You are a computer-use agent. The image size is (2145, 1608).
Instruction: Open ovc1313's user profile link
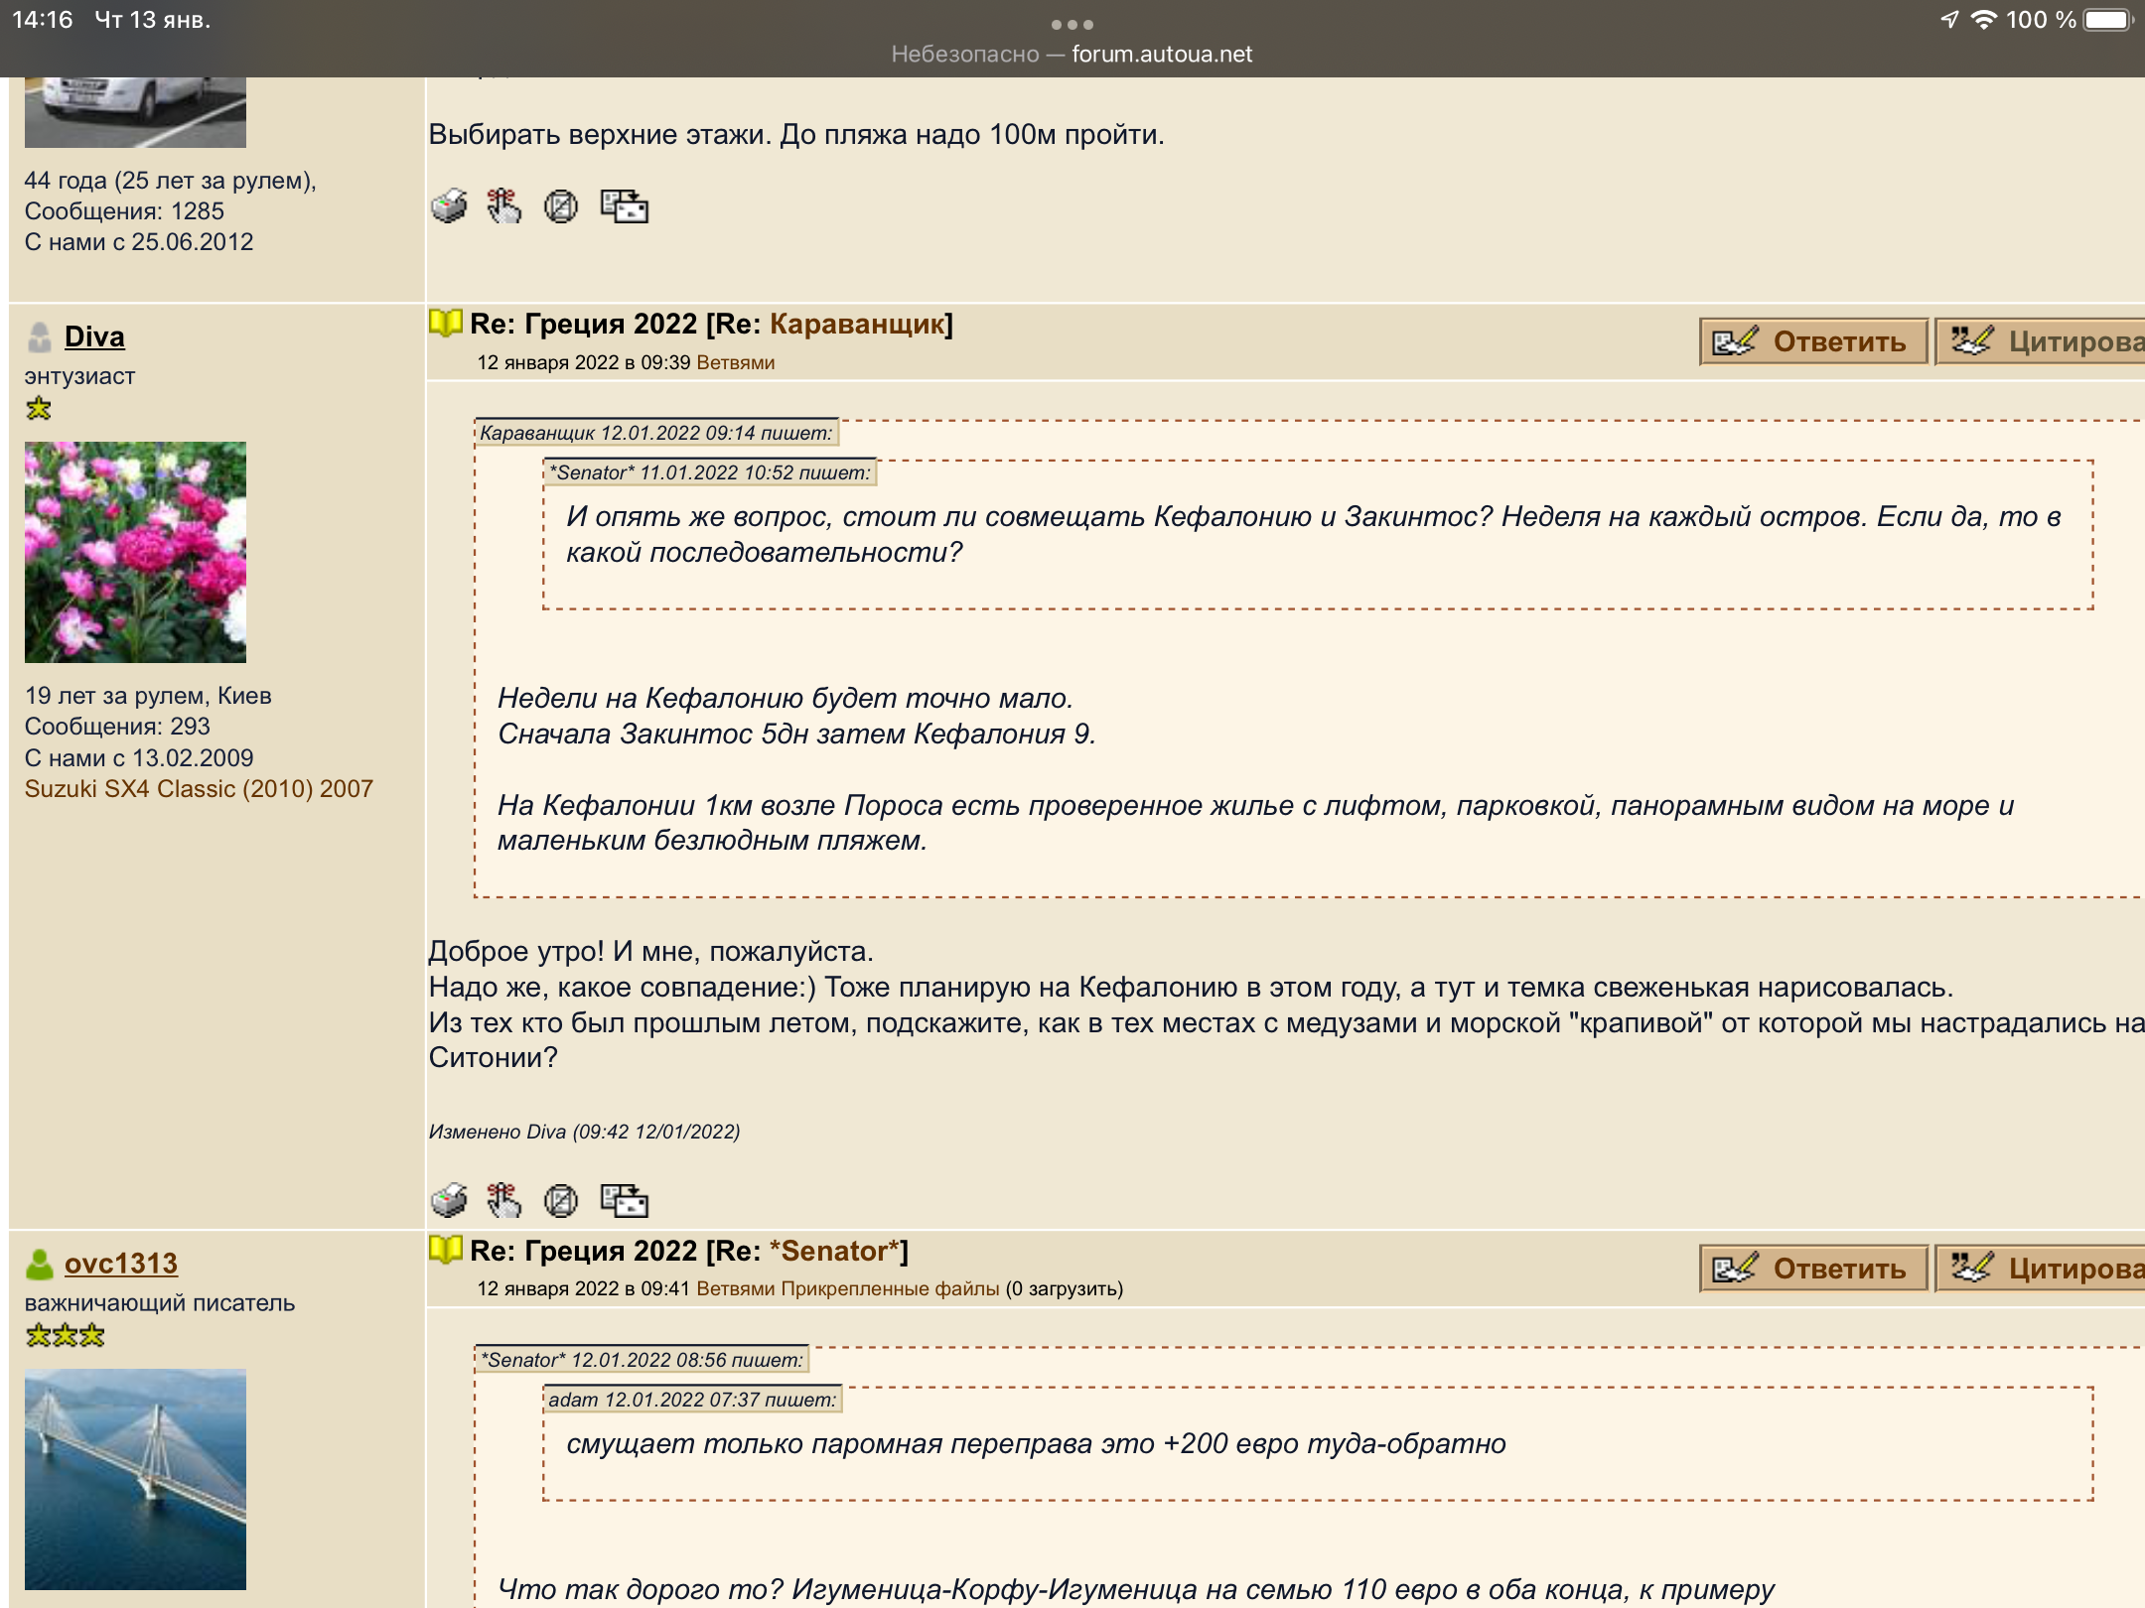coord(120,1264)
